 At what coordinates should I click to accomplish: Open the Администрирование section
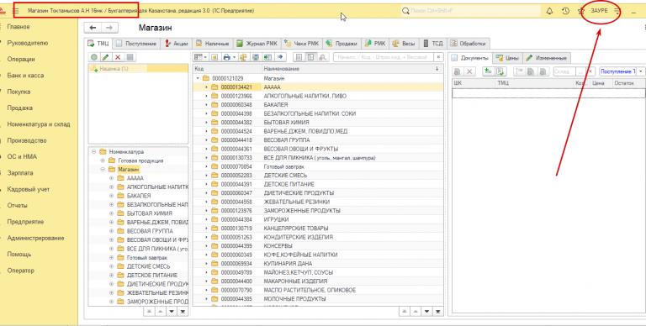(36, 238)
